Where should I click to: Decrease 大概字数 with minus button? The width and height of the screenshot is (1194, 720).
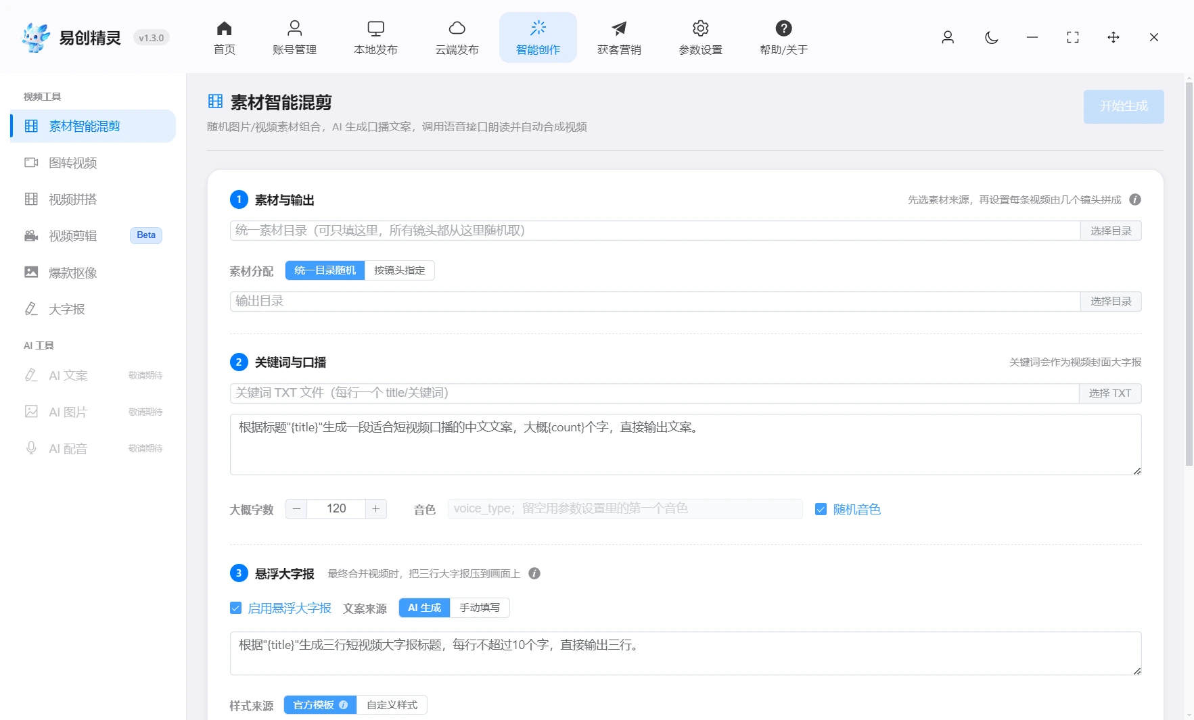coord(296,508)
